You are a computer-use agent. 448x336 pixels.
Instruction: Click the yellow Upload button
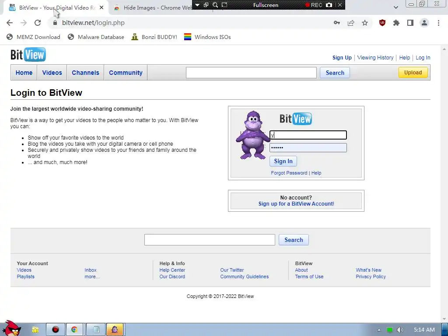(413, 72)
